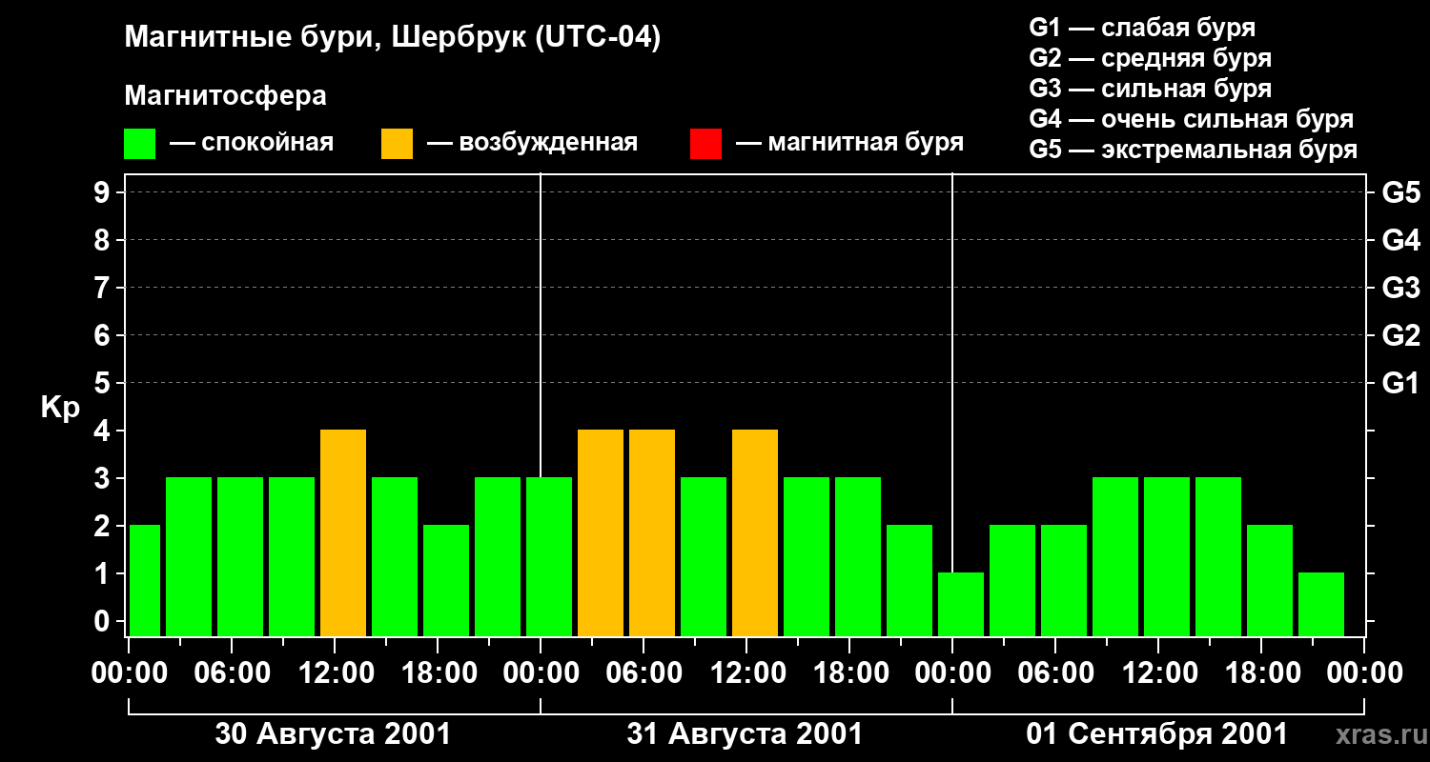Screen dimensions: 1430x762
Task: Click the 'G5 — экстремальная буря' line
Action: pos(1193,150)
